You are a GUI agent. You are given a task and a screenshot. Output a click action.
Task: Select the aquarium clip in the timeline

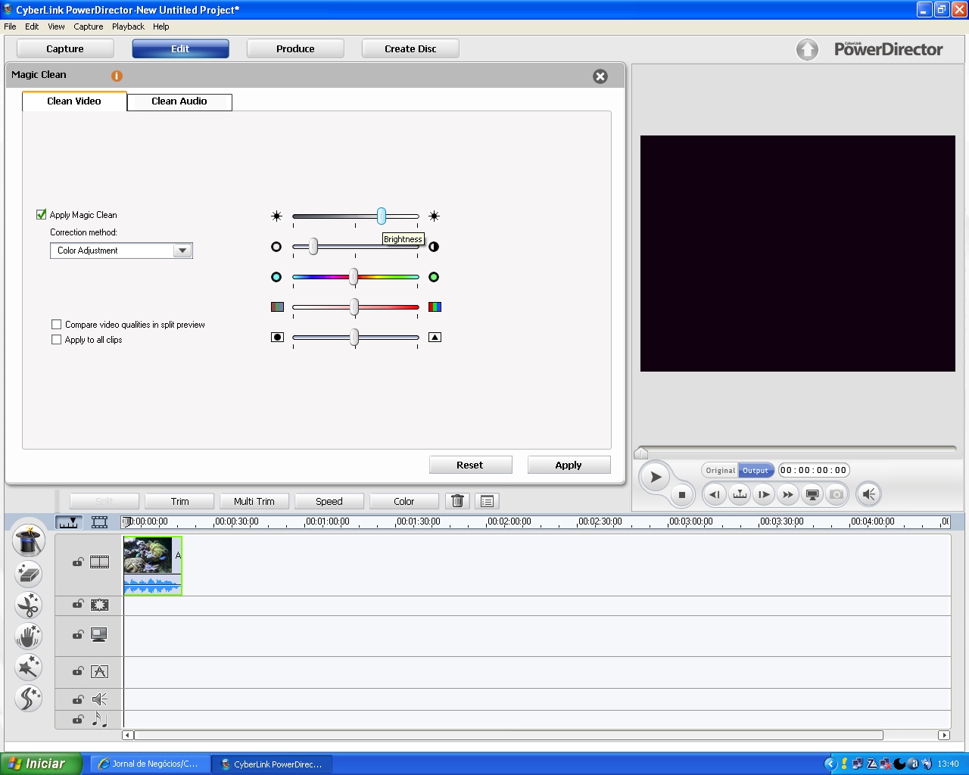click(152, 565)
